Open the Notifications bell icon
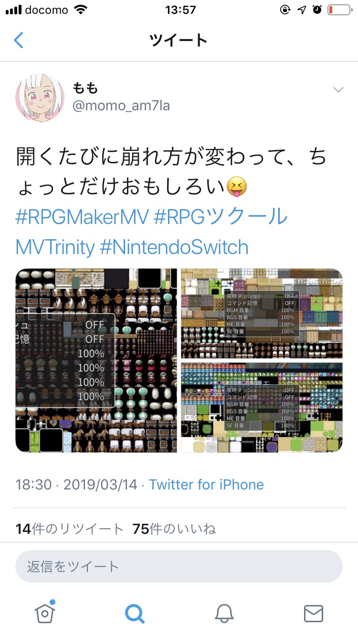Viewport: 358px width, 637px height. (x=224, y=613)
